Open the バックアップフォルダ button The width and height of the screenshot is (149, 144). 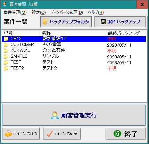pyautogui.click(x=66, y=22)
